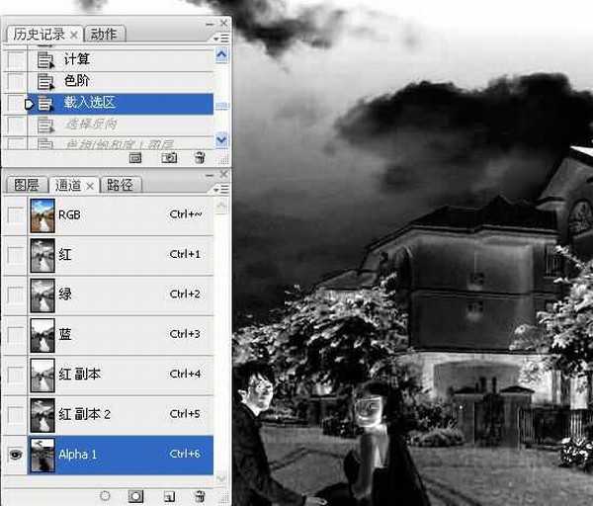Click step icon beside 色阶 history state
This screenshot has height=506, width=593.
coord(45,81)
